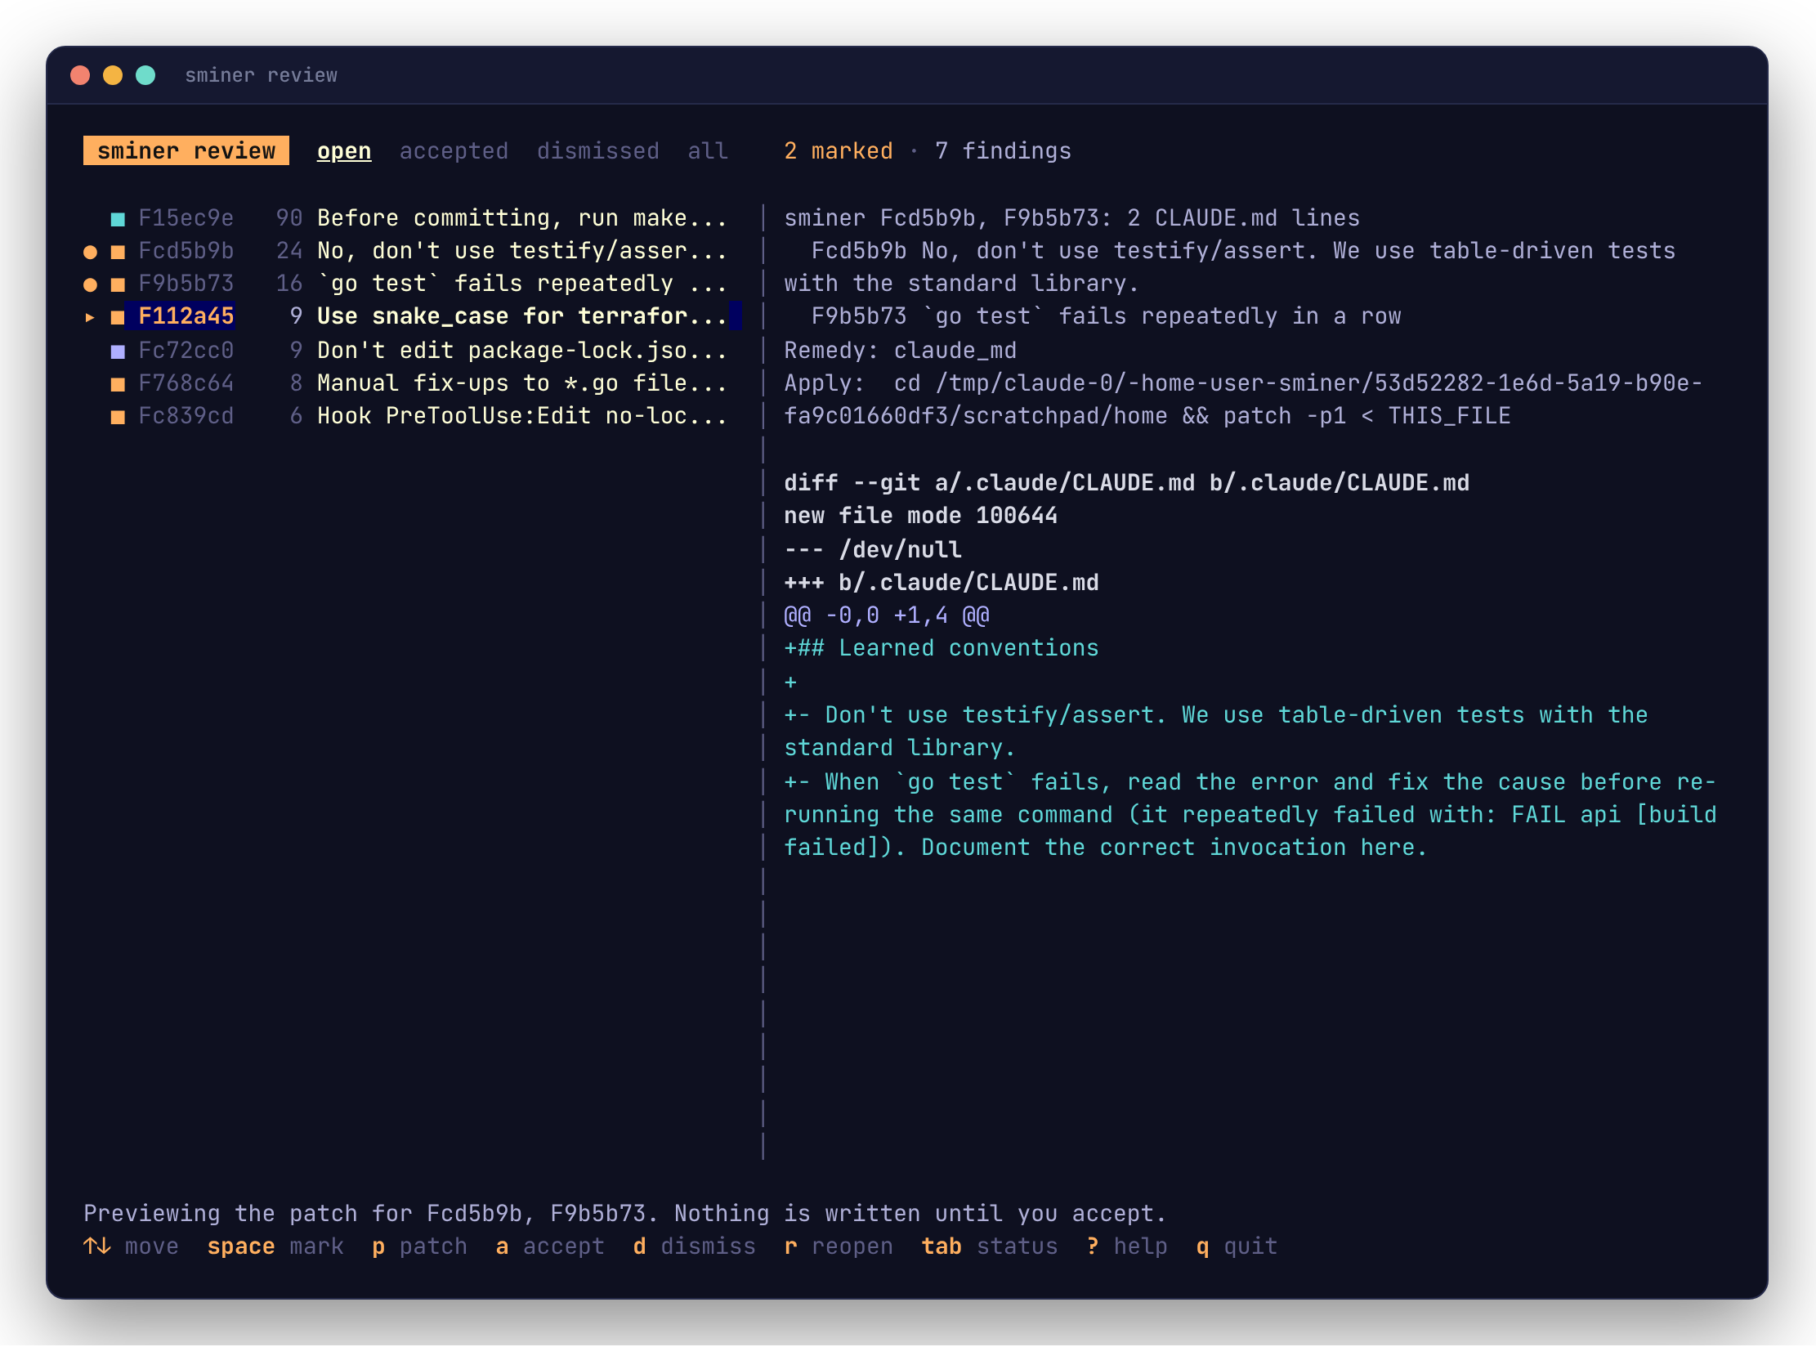Image resolution: width=1816 pixels, height=1347 pixels.
Task: Click the orange square marker beside Fc839cd
Action: click(118, 417)
